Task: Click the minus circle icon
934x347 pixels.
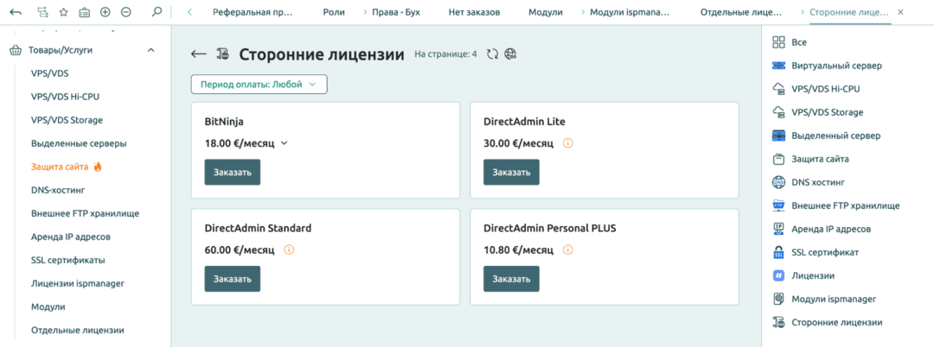Action: [125, 12]
